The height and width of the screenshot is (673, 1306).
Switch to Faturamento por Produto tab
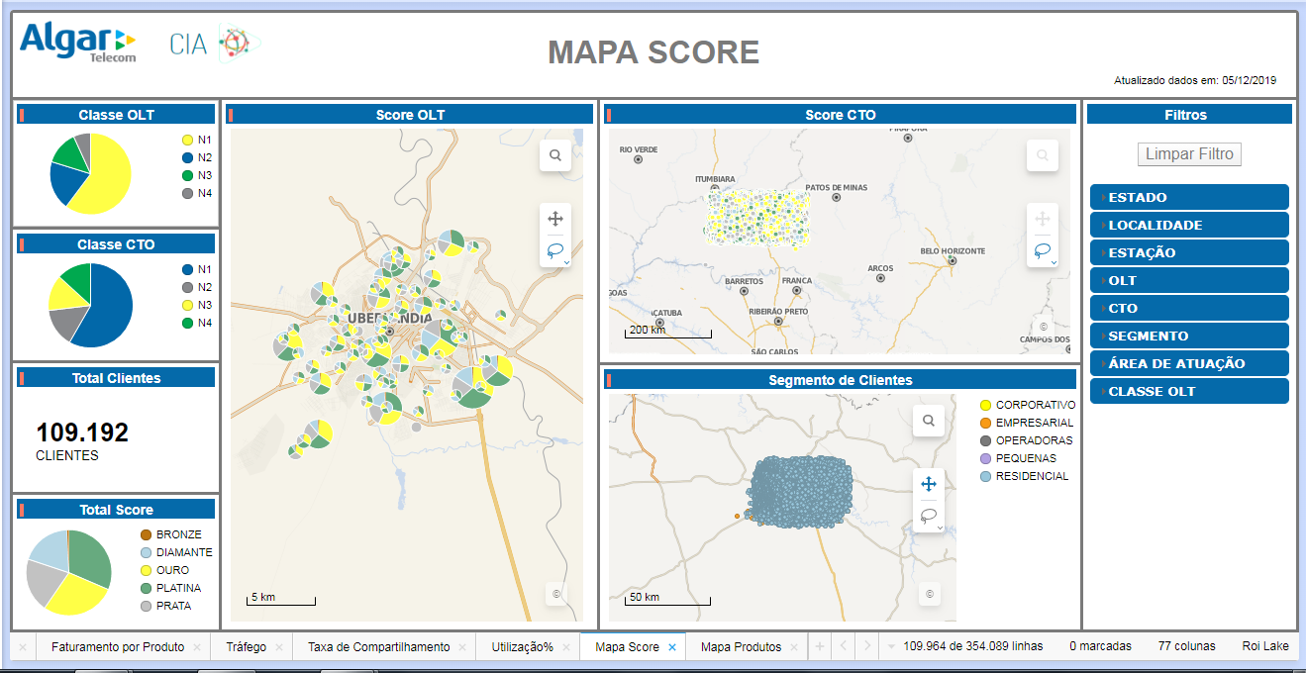pyautogui.click(x=118, y=647)
